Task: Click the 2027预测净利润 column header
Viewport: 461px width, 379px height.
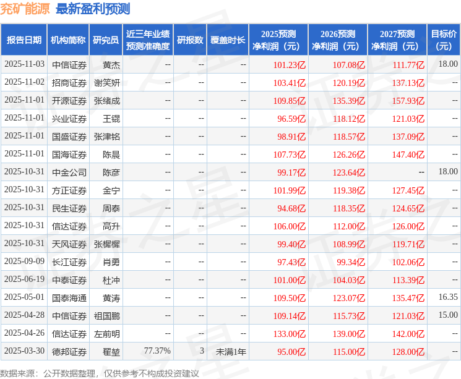Action: (x=397, y=40)
